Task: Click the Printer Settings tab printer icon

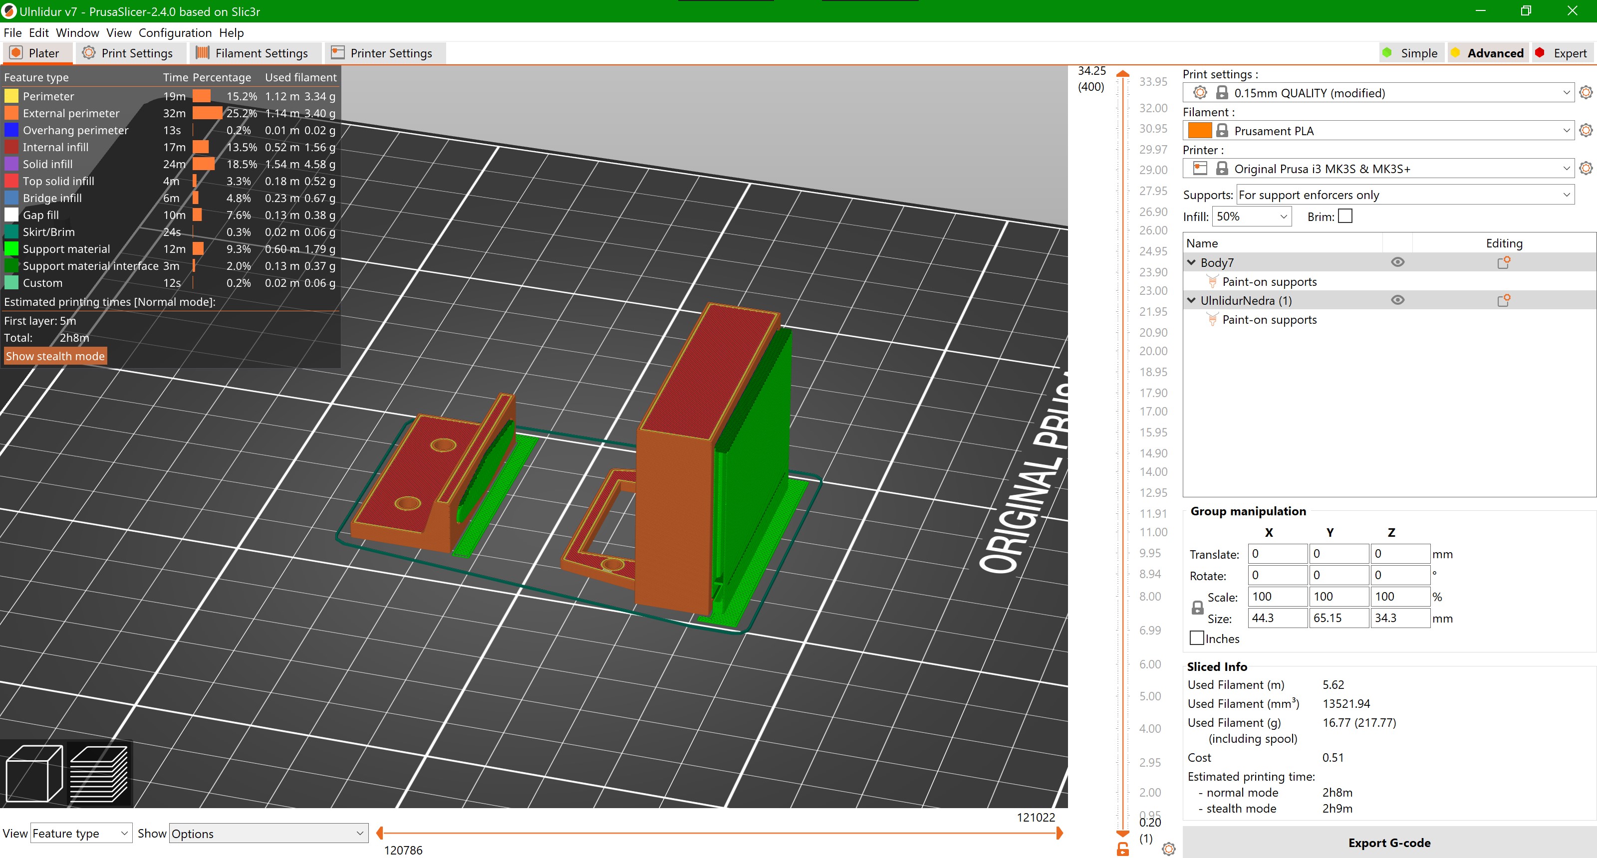Action: pyautogui.click(x=337, y=53)
